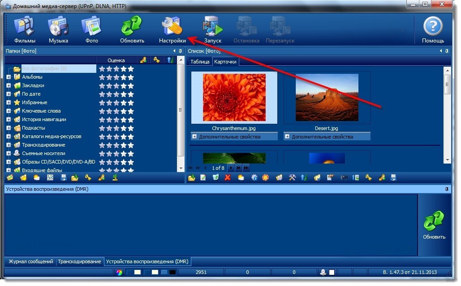461x286 pixels.
Task: Click the floppy save icon in list toolbar
Action: point(393,177)
